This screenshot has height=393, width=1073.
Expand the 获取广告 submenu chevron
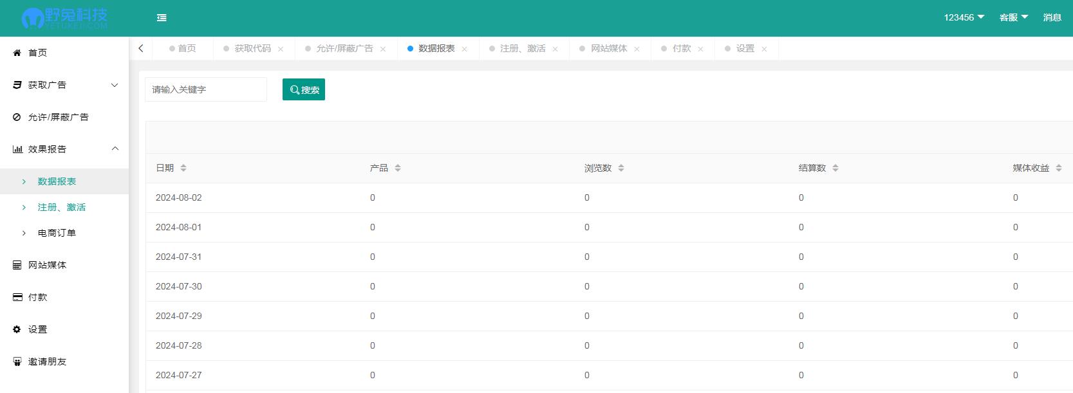pyautogui.click(x=115, y=85)
